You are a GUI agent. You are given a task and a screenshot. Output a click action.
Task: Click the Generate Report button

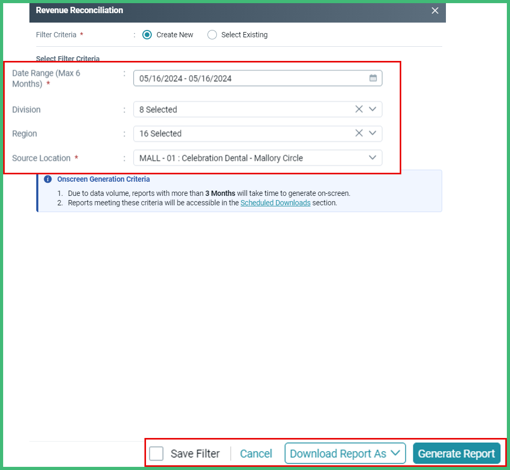[456, 453]
